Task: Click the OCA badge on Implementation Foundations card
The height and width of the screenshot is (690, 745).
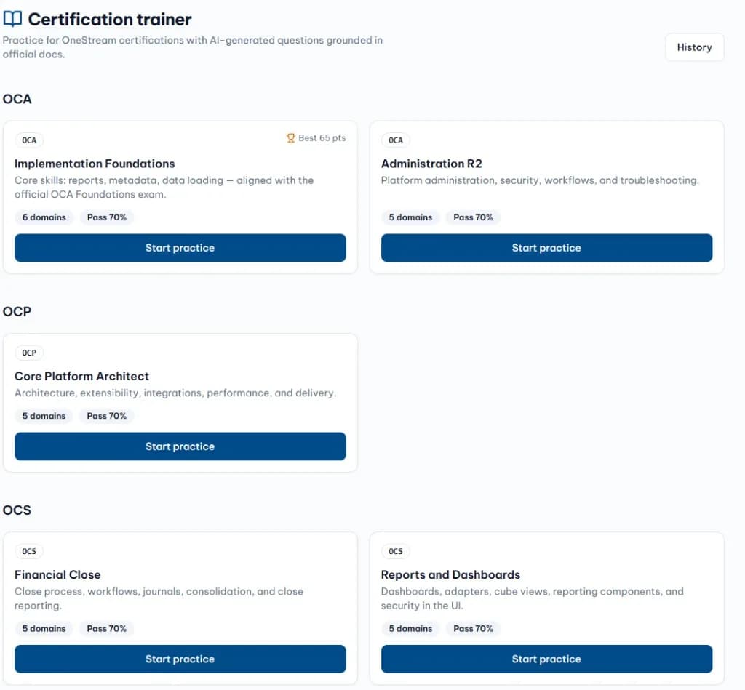Action: [x=29, y=140]
